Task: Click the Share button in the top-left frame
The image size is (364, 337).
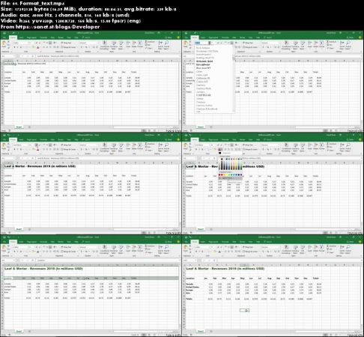Action: (169, 37)
